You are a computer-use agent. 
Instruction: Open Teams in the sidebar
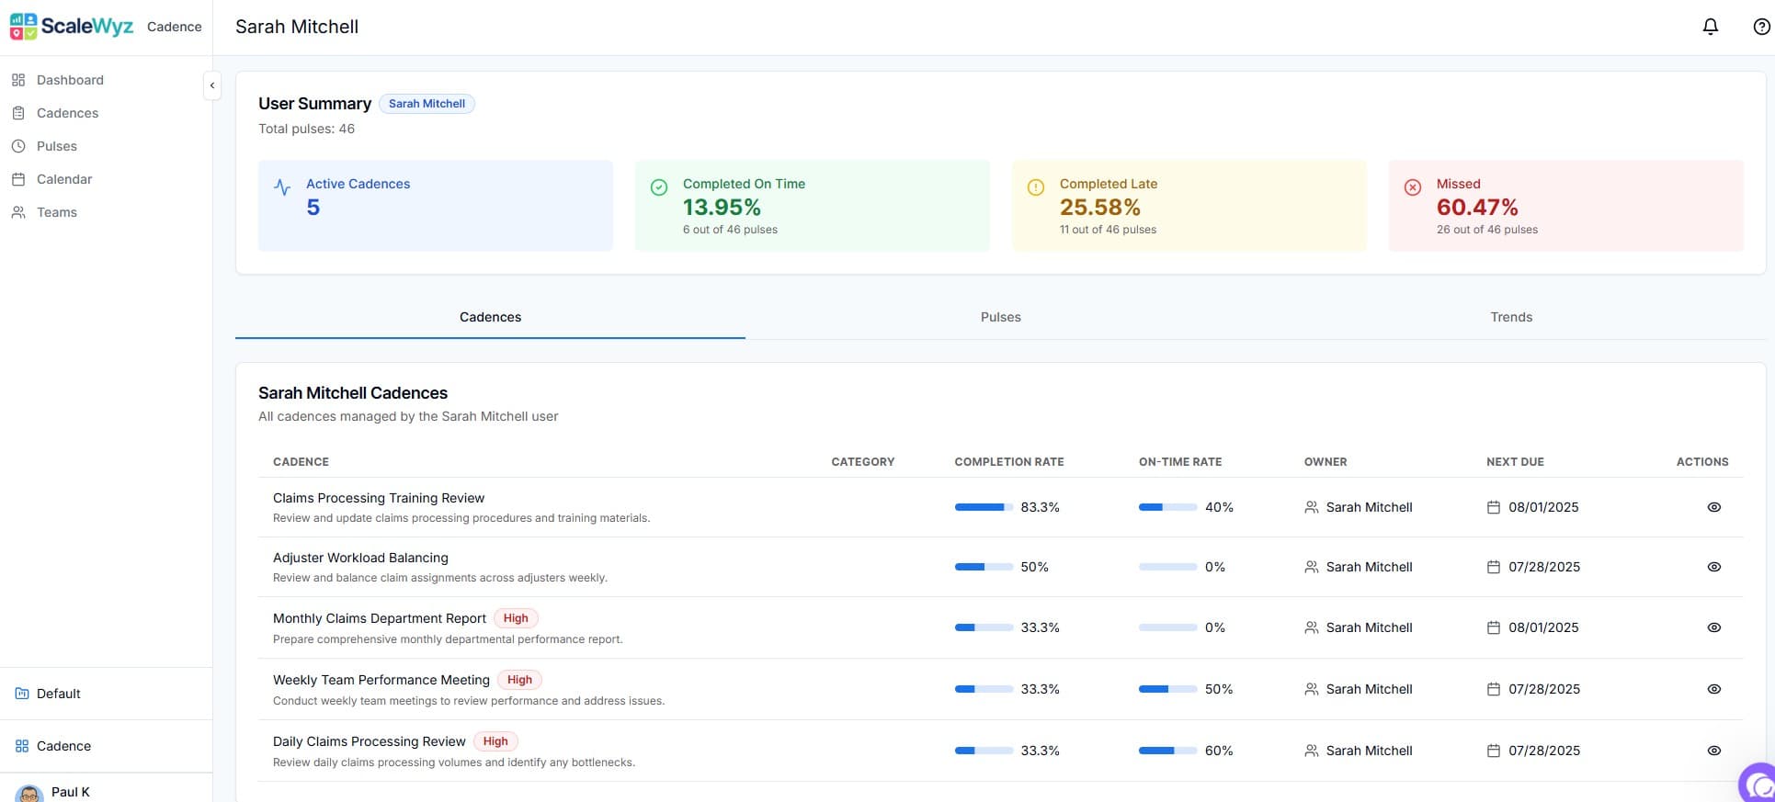56,212
